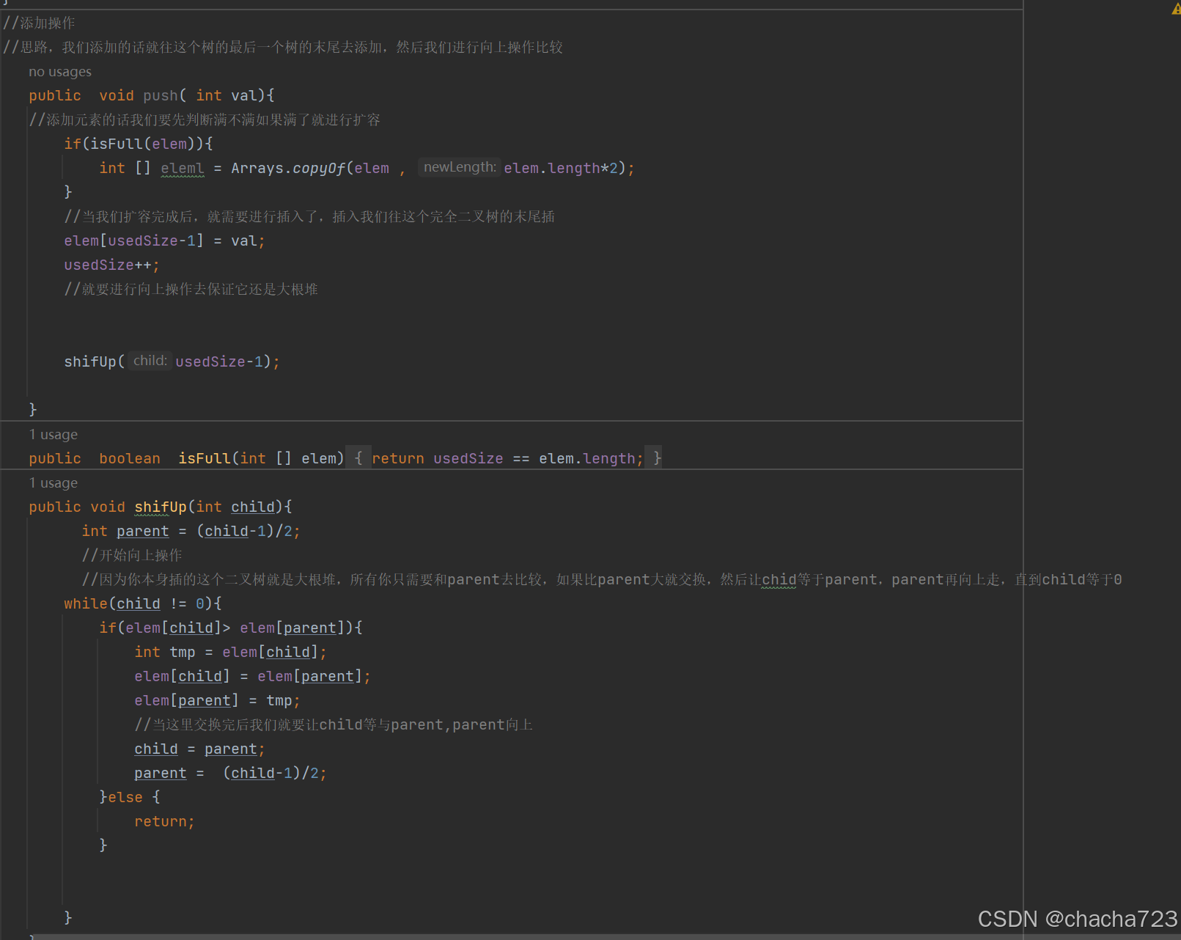Click the warning icon in the top-right corner
Screen dimensions: 1181x940
coord(1177,9)
